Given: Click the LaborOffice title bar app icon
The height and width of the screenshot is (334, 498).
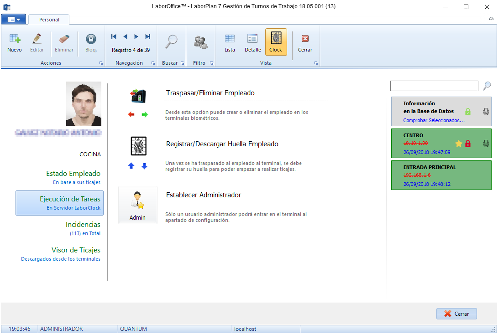Looking at the screenshot, I should pos(7,7).
